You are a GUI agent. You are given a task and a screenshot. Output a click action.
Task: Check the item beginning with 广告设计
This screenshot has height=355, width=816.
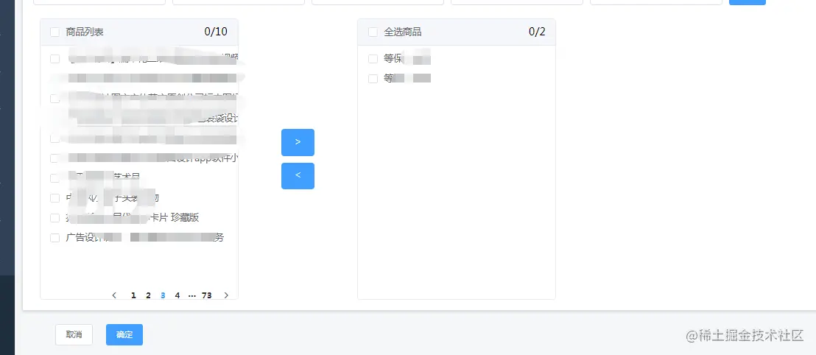click(54, 238)
